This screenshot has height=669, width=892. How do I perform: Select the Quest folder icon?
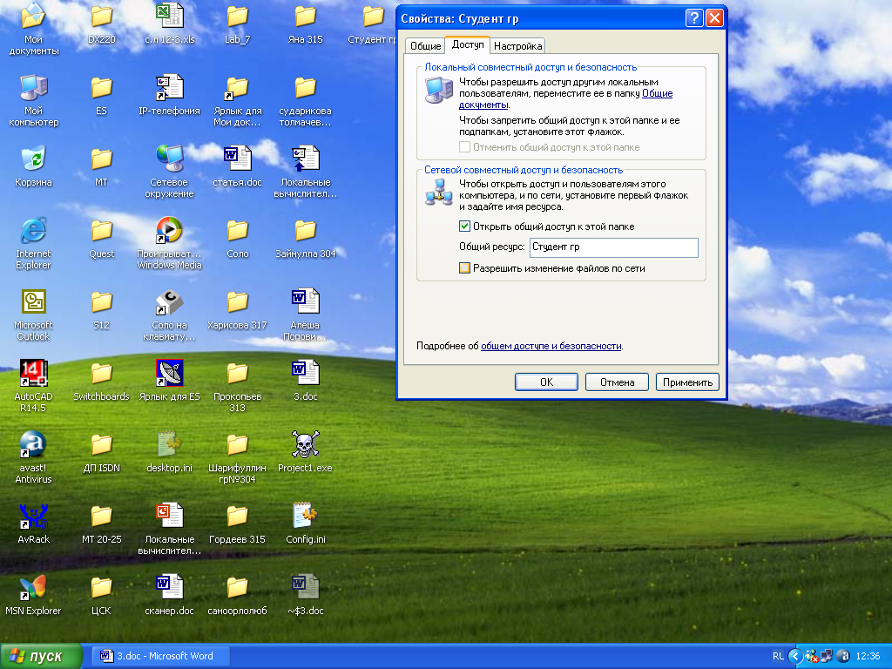[101, 230]
